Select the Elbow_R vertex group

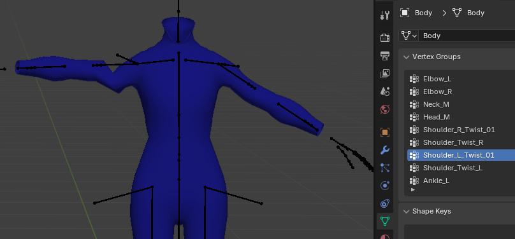pos(461,92)
